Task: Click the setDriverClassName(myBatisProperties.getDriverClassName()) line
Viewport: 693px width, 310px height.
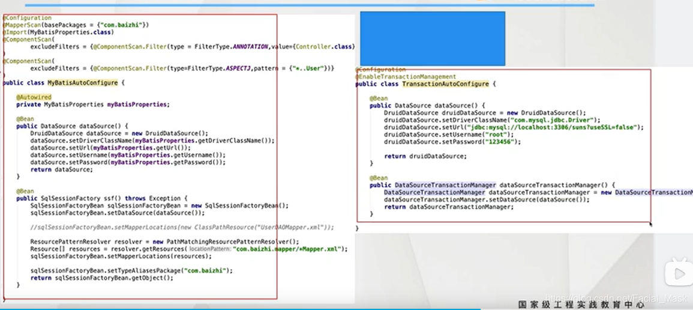Action: tap(152, 141)
